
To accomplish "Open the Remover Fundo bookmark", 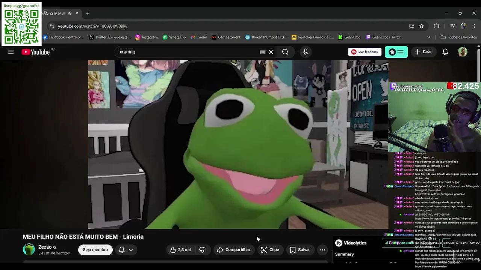I will (x=312, y=37).
